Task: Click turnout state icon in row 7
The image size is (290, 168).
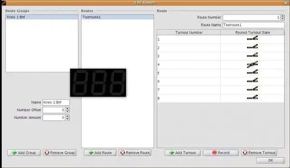Action: pyautogui.click(x=252, y=89)
